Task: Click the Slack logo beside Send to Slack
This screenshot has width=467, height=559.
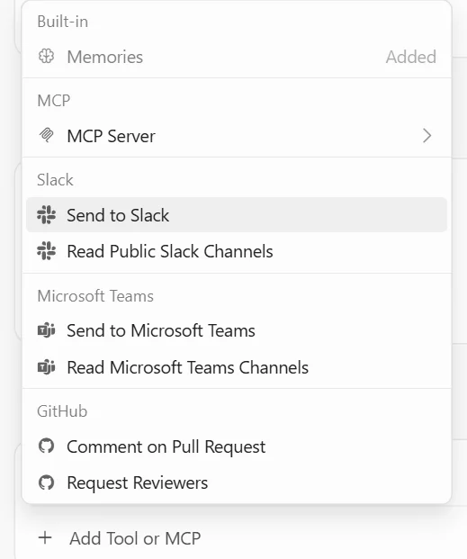Action: [47, 215]
